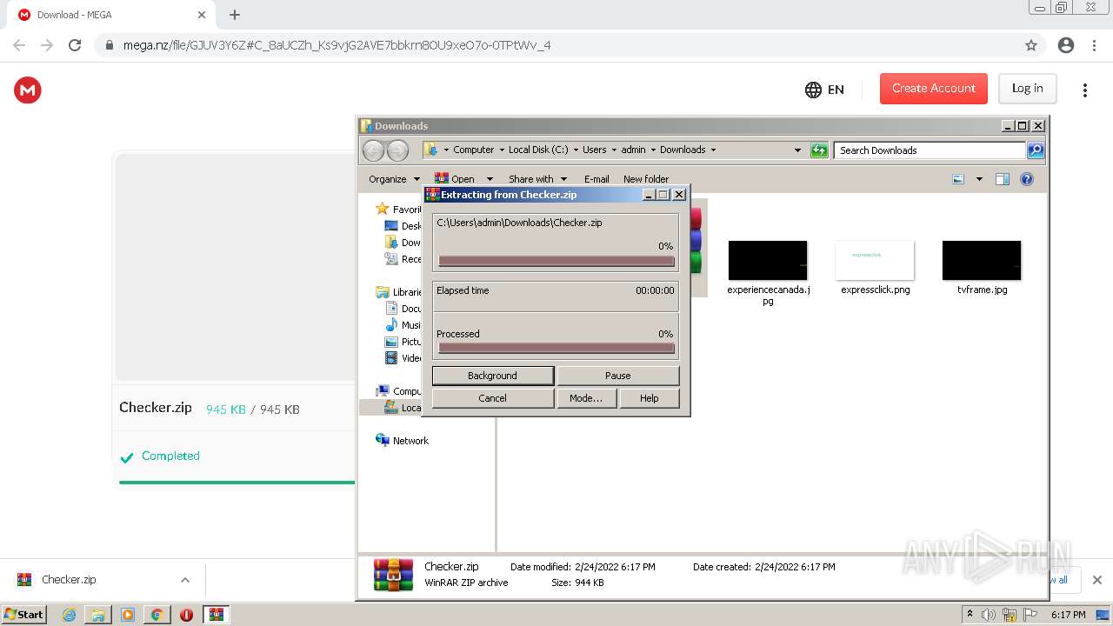The height and width of the screenshot is (626, 1113).
Task: Open MEGA language selector EN
Action: click(824, 90)
